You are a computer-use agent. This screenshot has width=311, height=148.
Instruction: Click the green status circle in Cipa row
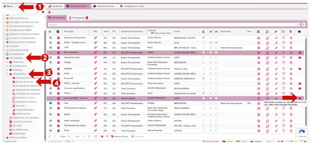[50, 103]
